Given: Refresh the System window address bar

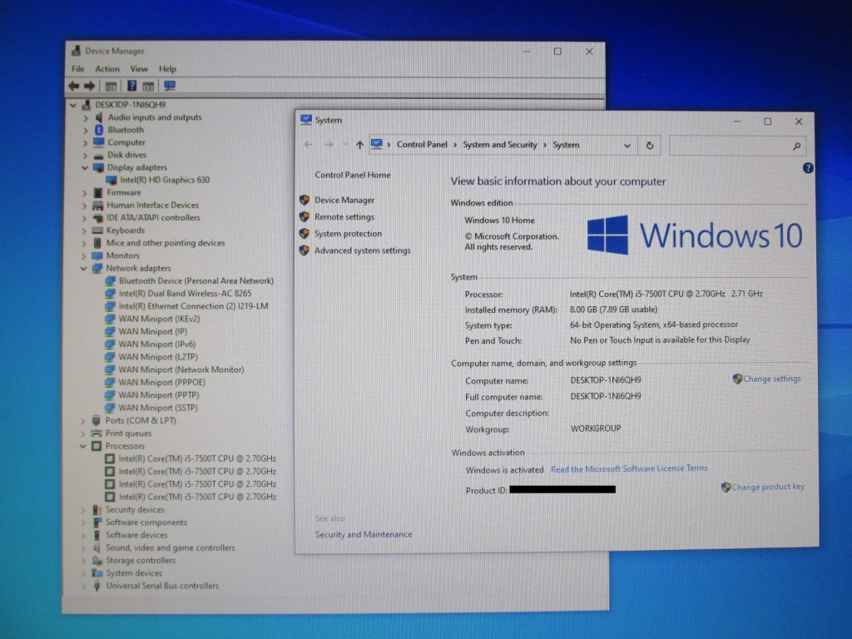Looking at the screenshot, I should pyautogui.click(x=649, y=145).
